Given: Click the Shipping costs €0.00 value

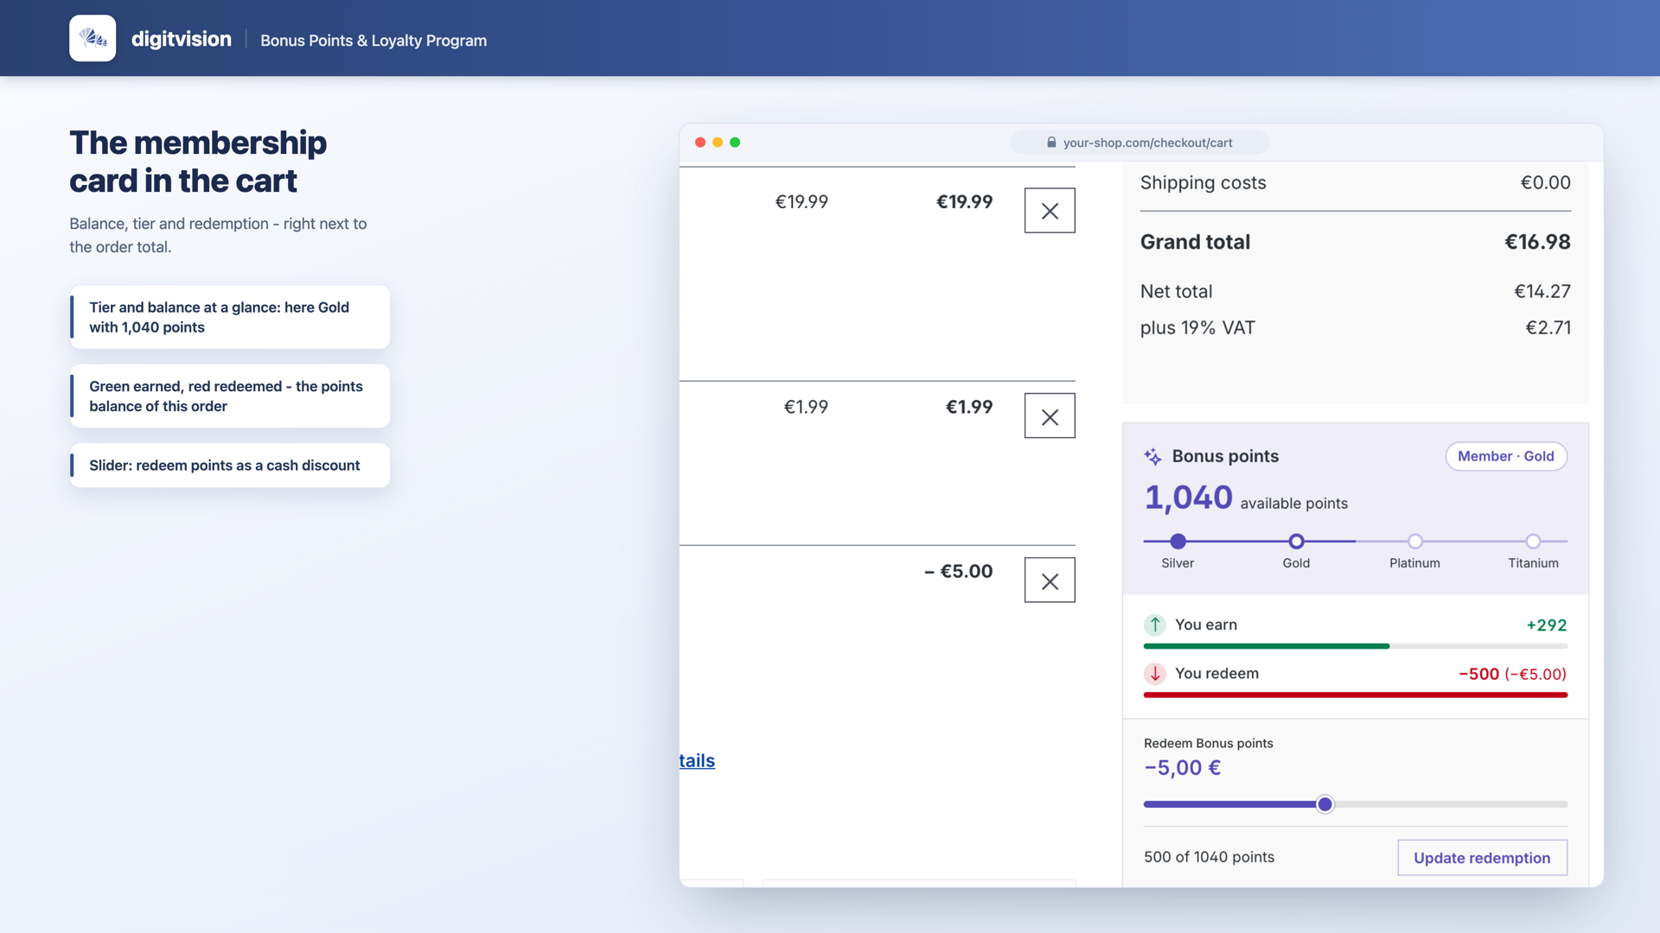Looking at the screenshot, I should 1545,182.
